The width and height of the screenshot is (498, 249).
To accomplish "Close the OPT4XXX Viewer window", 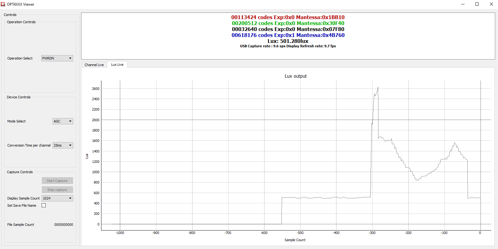I will click(x=491, y=4).
